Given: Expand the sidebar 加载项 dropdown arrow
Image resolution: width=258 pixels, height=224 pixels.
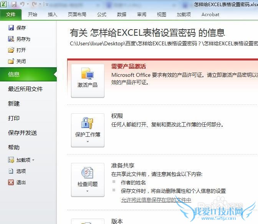Looking at the screenshot, I should click(33, 160).
